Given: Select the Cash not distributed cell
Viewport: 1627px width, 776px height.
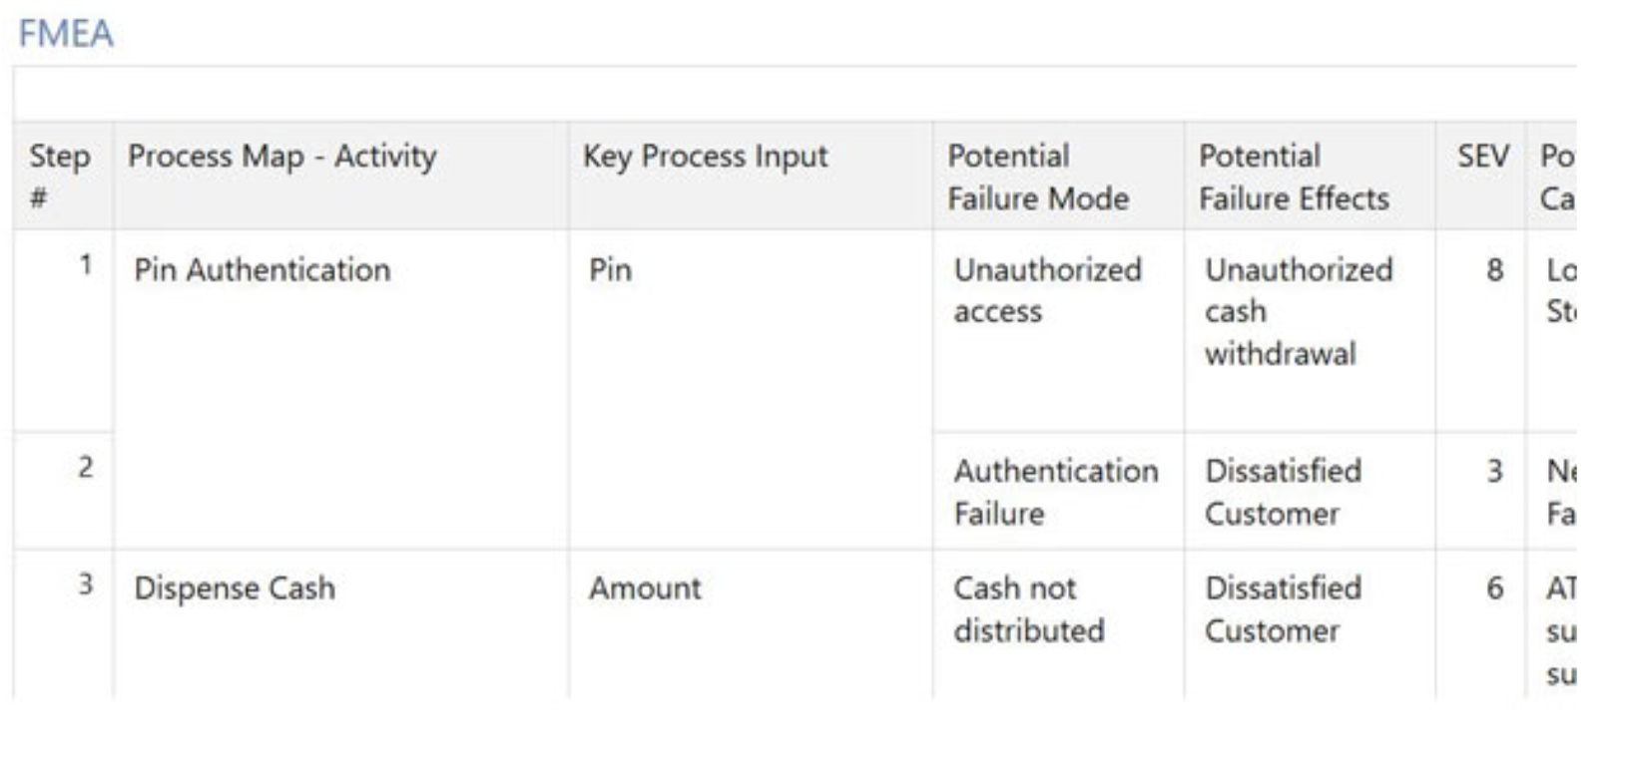Looking at the screenshot, I should coord(1029,609).
